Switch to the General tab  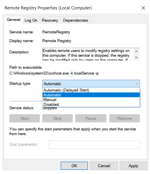coord(14,20)
